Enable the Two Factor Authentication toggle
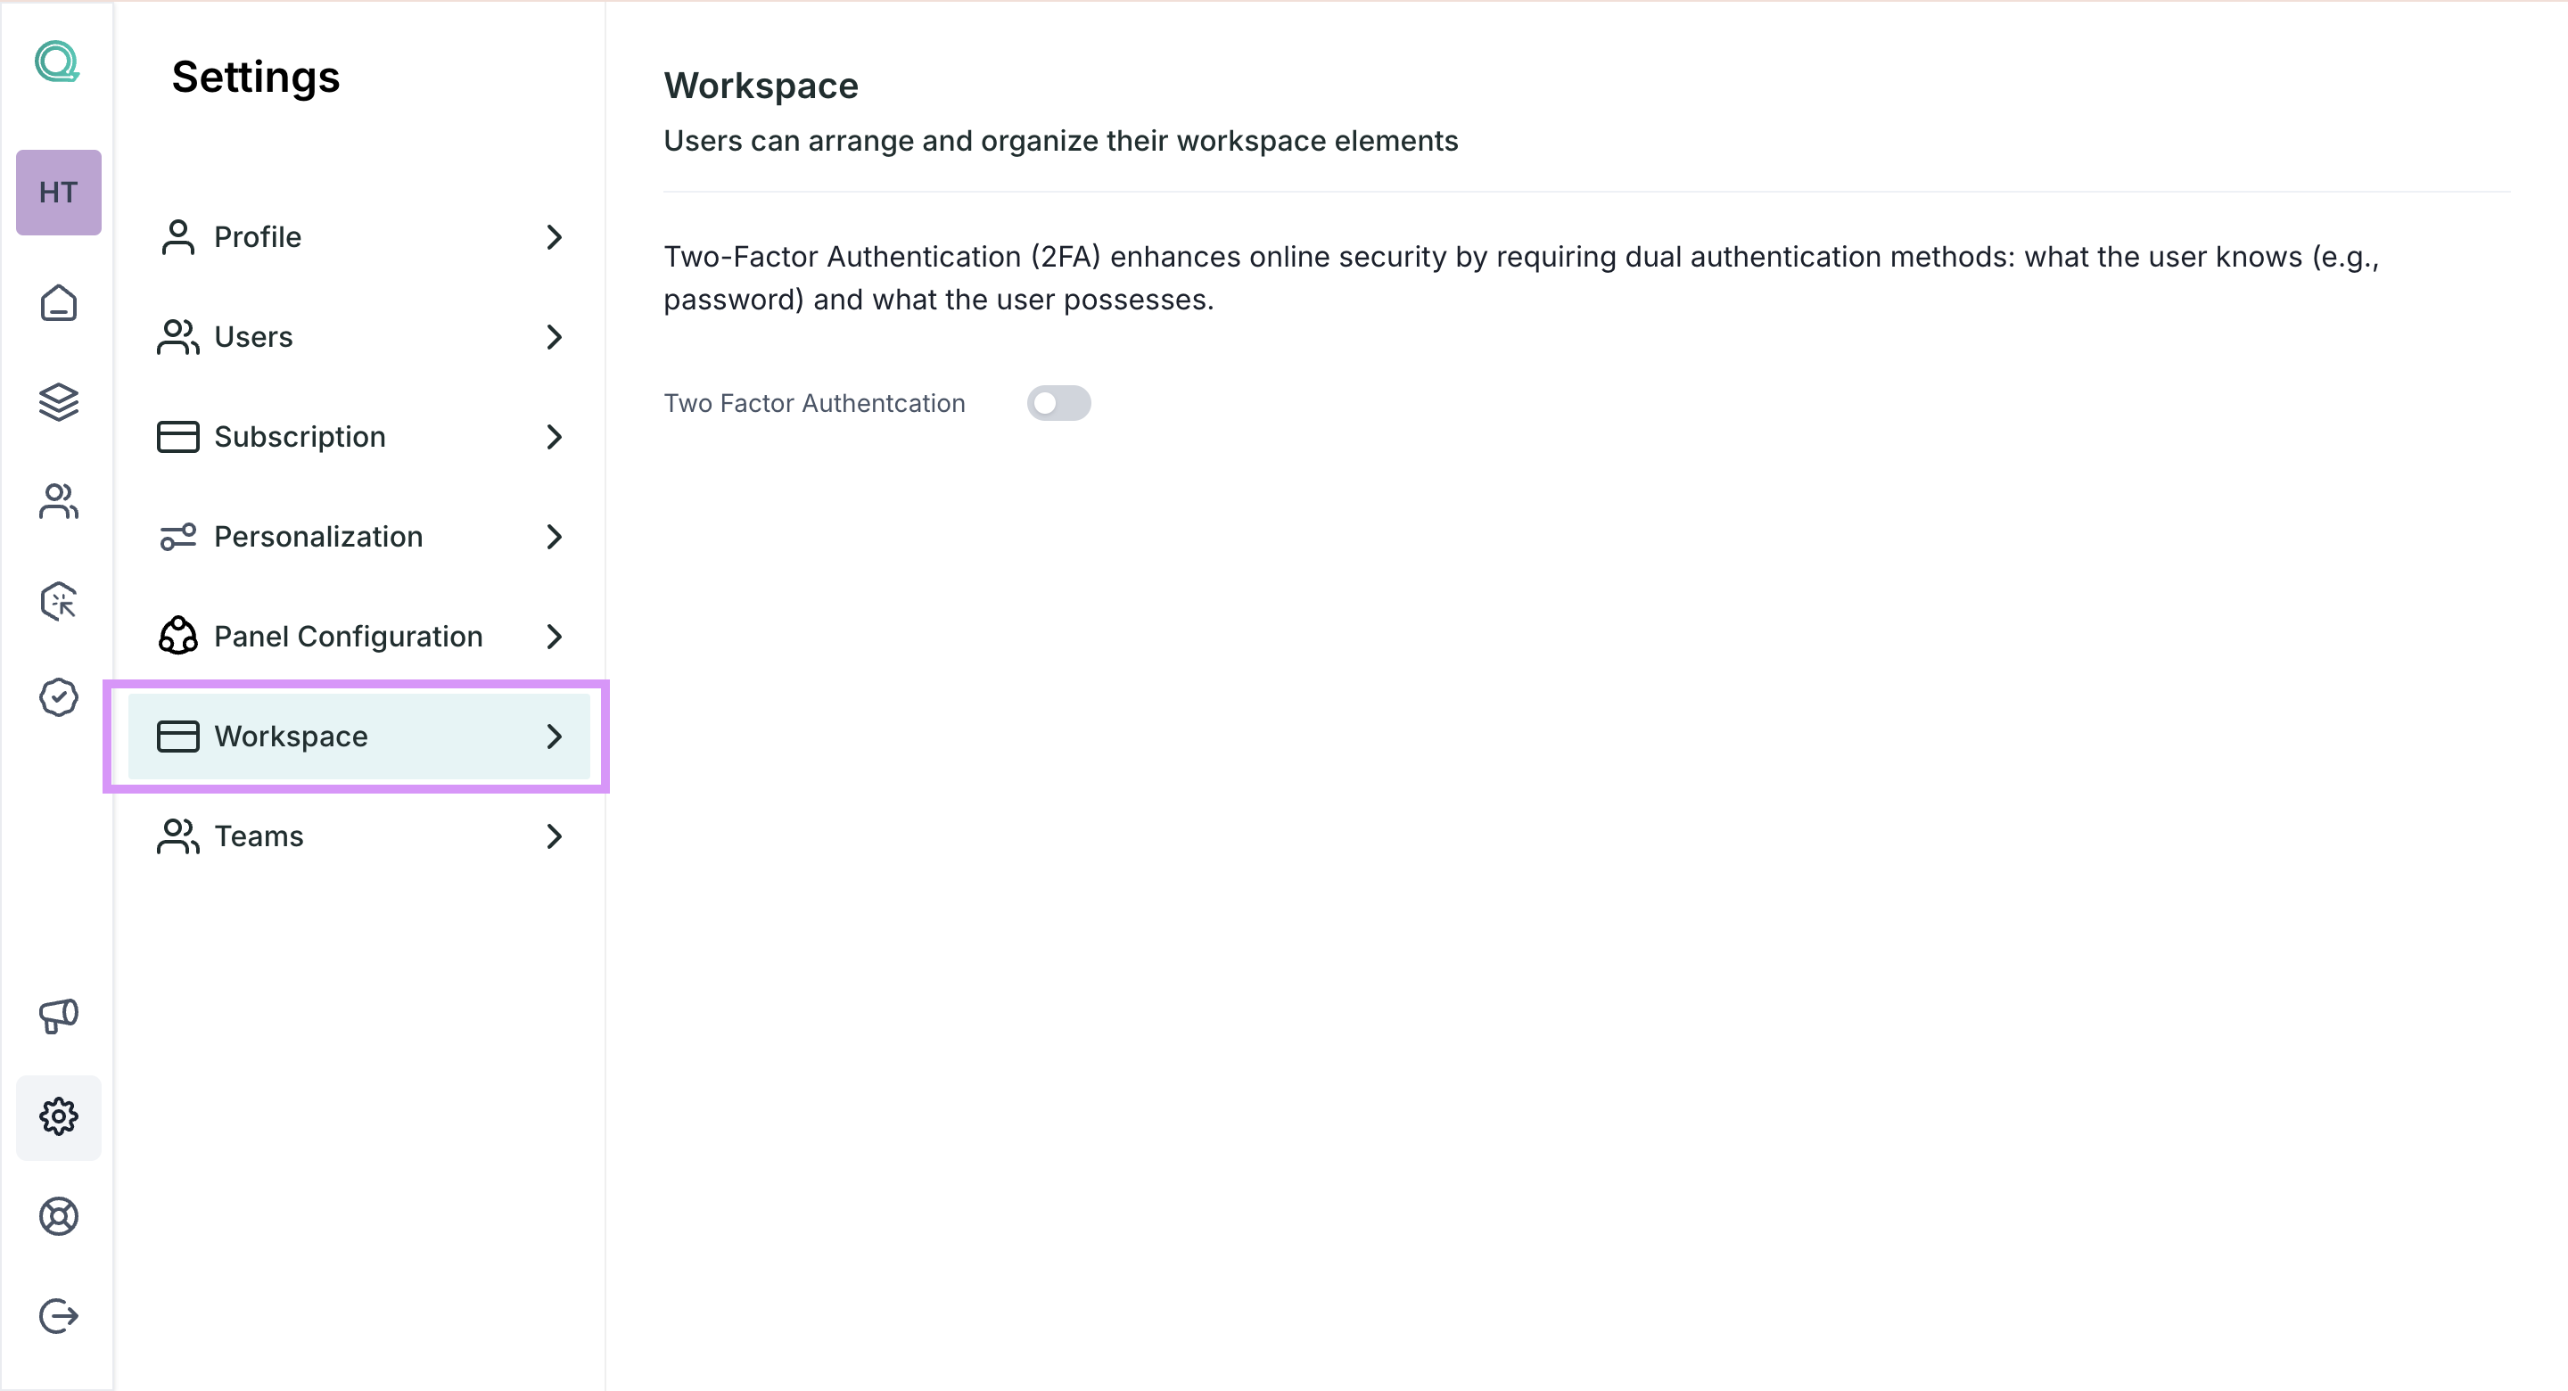This screenshot has height=1391, width=2568. 1058,403
